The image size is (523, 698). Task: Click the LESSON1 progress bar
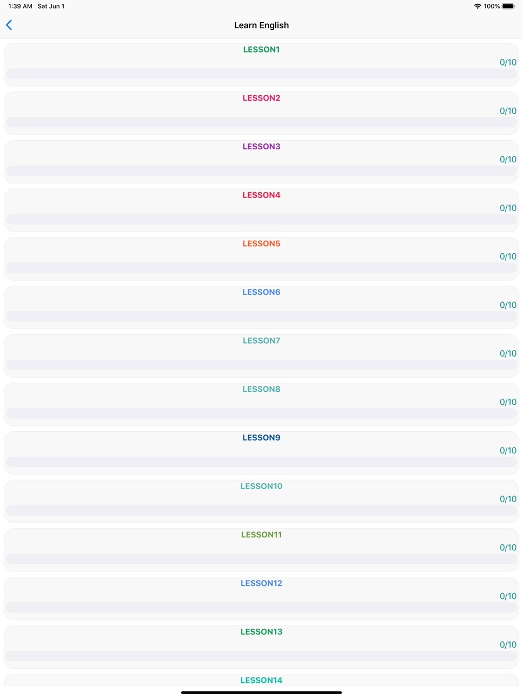[261, 74]
